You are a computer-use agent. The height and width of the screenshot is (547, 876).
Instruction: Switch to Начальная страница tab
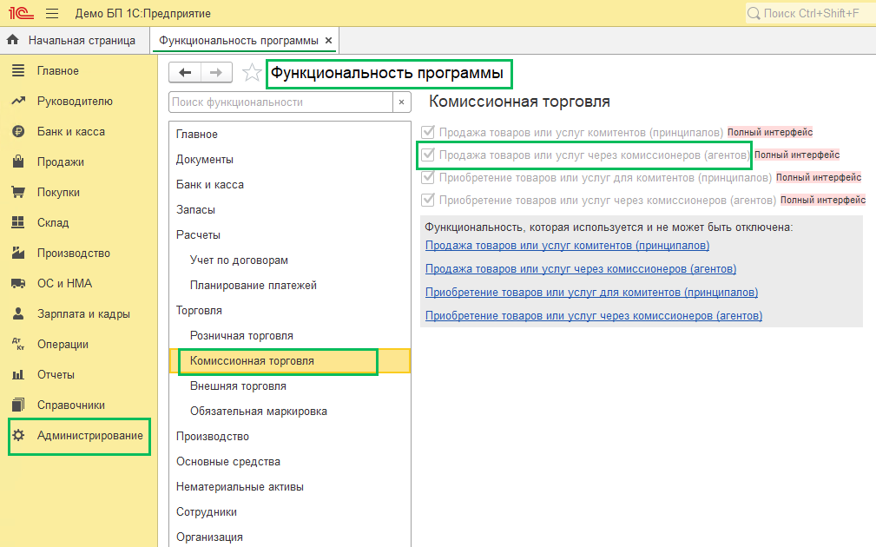point(75,40)
